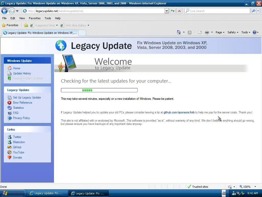262x197 pixels.
Task: Expand the Print options dropdown arrow
Action: 212,32
